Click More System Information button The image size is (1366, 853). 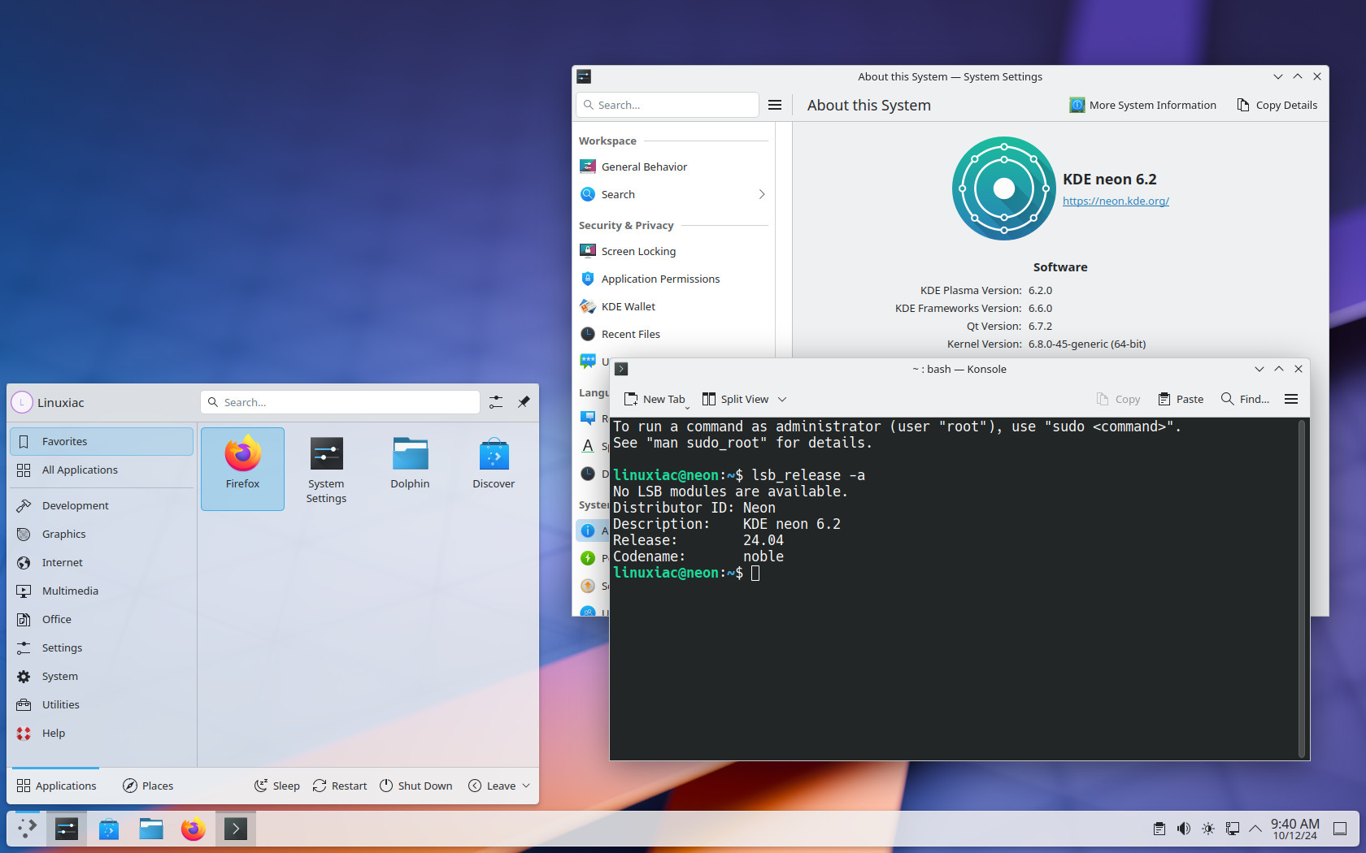click(1142, 105)
